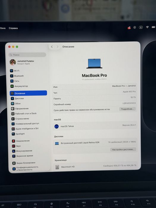Open Аккумулятор battery settings
The image size is (156, 208).
coord(19,86)
